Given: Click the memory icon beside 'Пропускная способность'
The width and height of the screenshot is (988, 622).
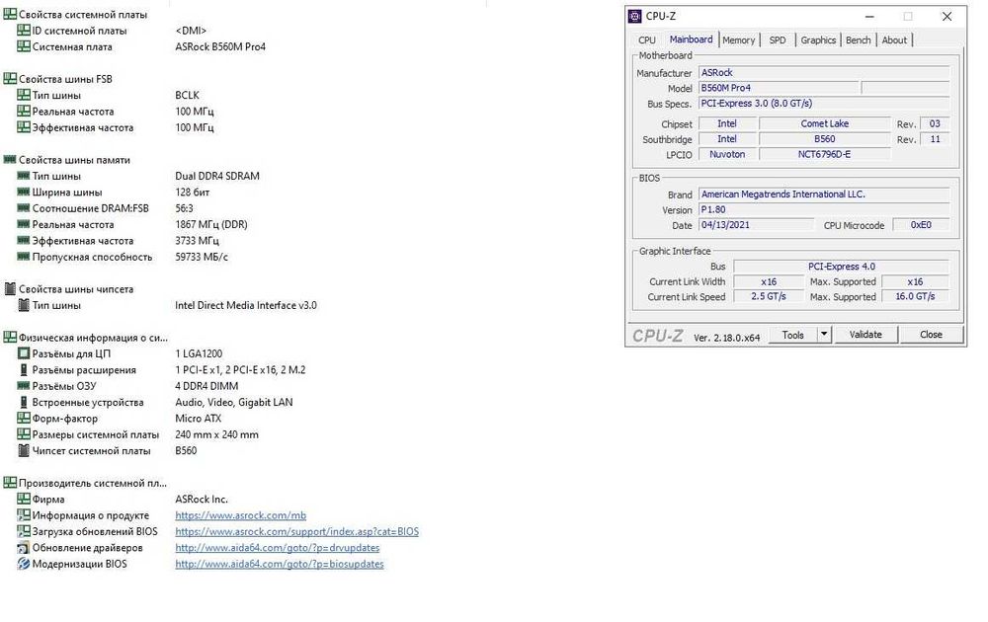Looking at the screenshot, I should (x=24, y=257).
